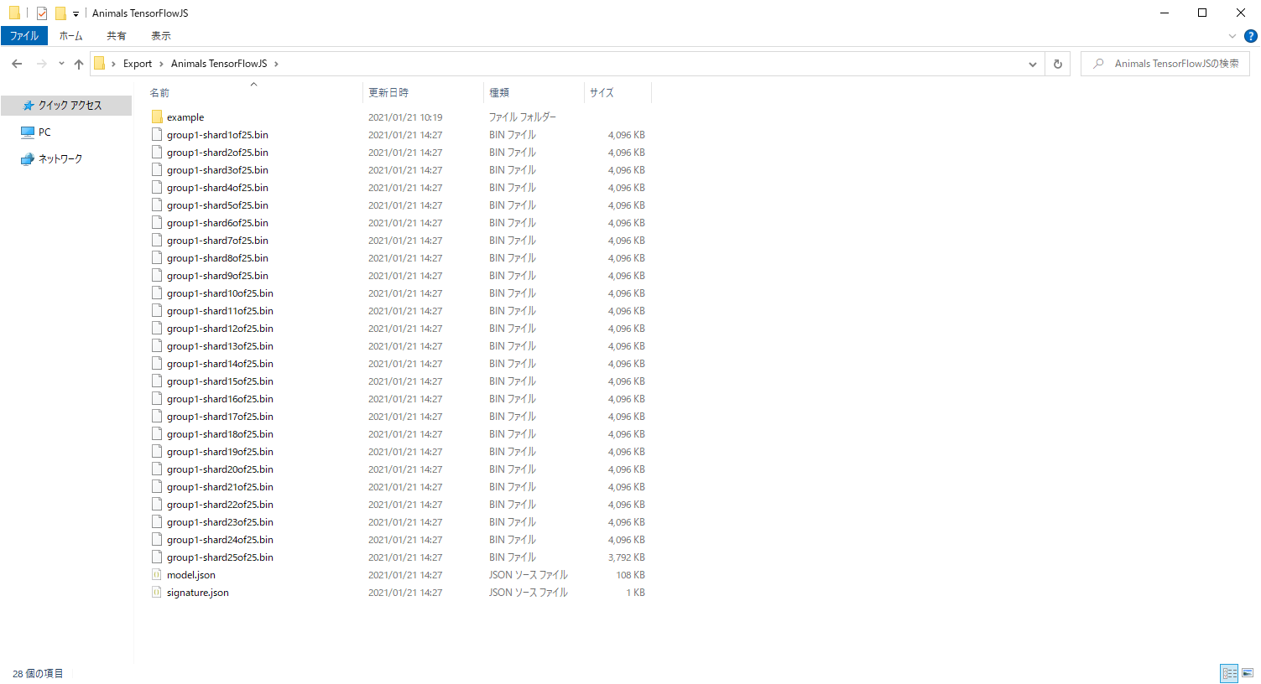Screen dimensions: 1261x684
Task: Select the group1-shard20of25.bin file icon
Action: click(157, 469)
